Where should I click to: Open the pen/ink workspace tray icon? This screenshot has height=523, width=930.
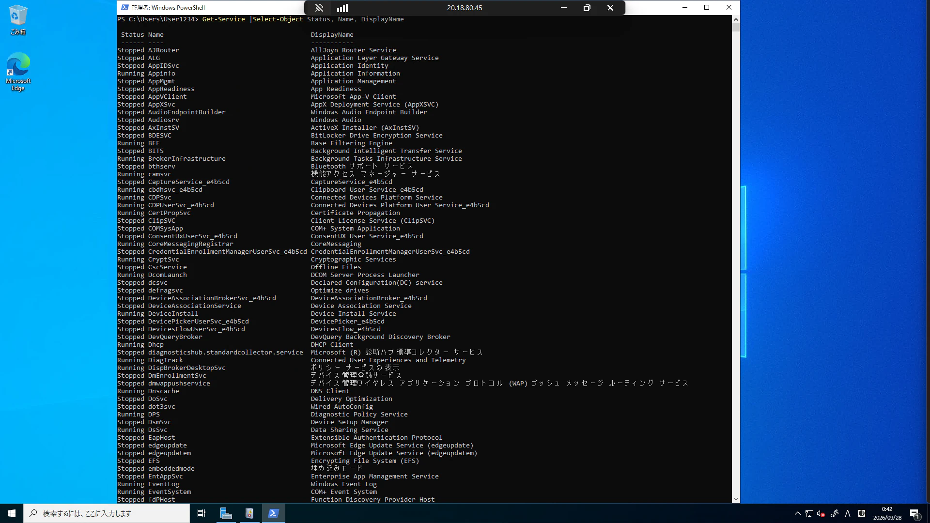pos(835,513)
